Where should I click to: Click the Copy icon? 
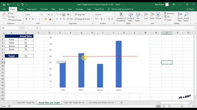[x=9, y=17]
